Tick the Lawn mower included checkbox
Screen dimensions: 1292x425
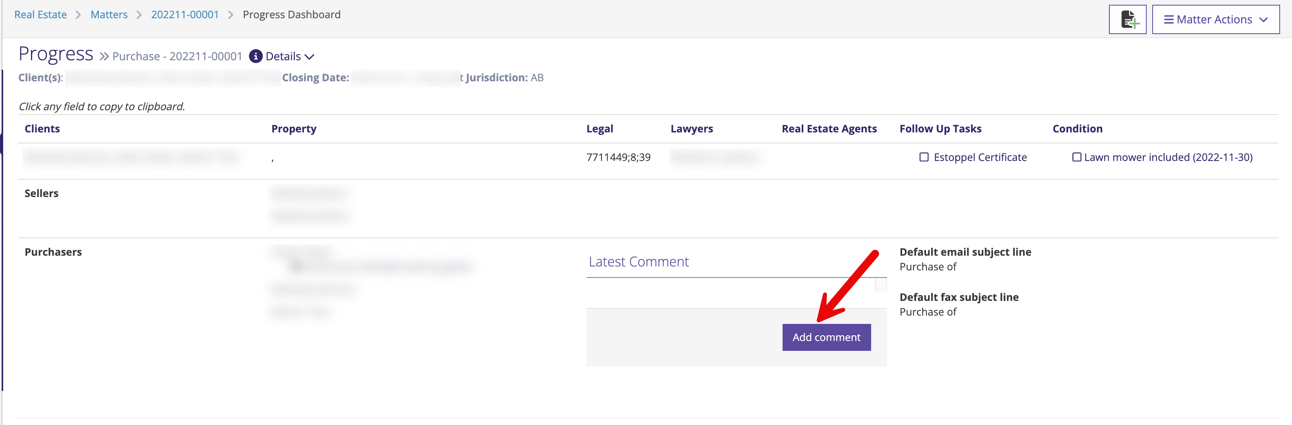tap(1076, 157)
